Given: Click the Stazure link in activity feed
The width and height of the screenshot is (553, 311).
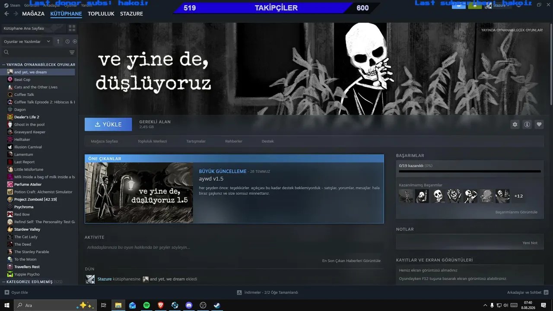Looking at the screenshot, I should (x=105, y=279).
